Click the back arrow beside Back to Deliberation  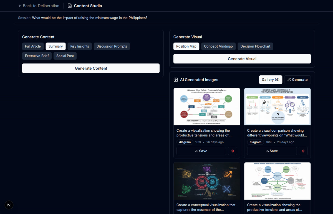click(20, 6)
